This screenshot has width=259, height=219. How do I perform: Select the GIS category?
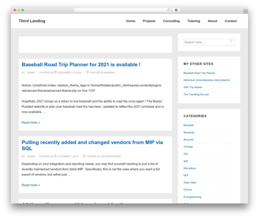(x=186, y=154)
